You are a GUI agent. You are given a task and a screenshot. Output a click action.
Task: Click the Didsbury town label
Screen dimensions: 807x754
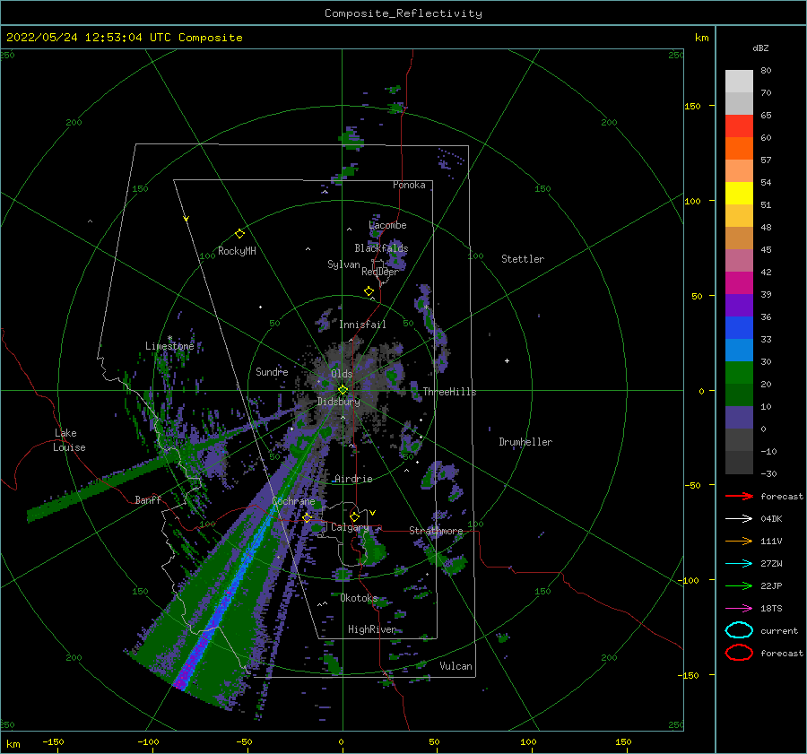339,402
